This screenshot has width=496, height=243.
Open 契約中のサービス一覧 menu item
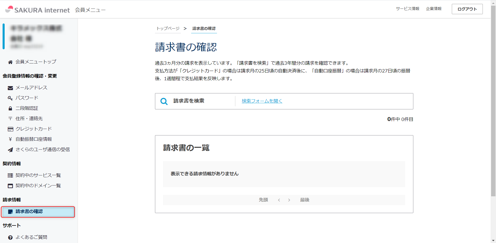[x=38, y=175]
